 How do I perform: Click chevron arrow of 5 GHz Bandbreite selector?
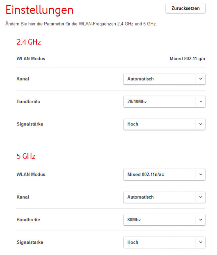click(201, 220)
